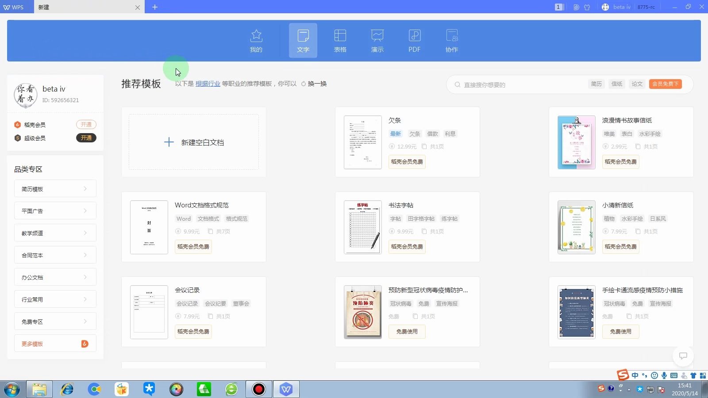Click the Sogou emoji face icon

tap(654, 375)
